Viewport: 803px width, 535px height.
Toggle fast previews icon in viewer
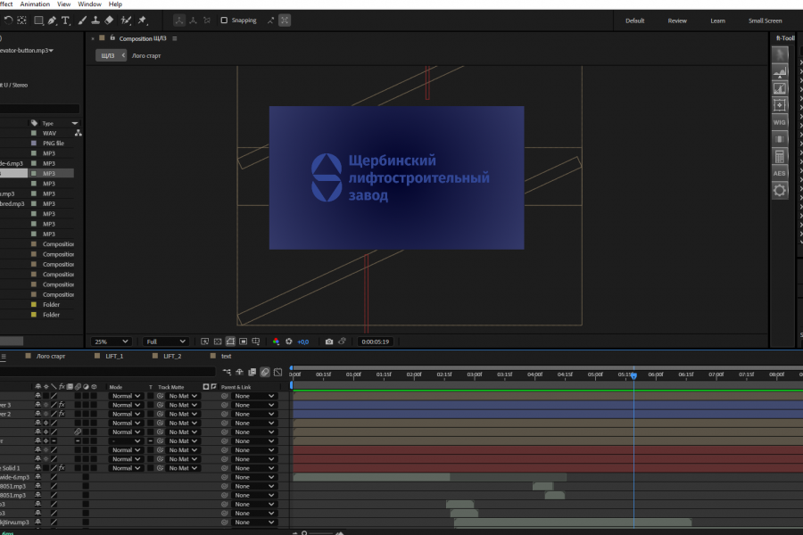point(205,342)
